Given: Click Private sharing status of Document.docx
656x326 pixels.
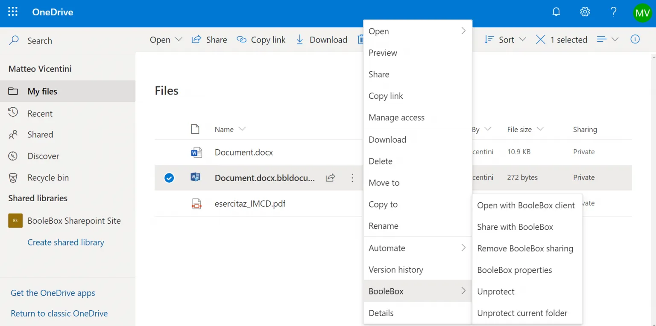Looking at the screenshot, I should (584, 152).
